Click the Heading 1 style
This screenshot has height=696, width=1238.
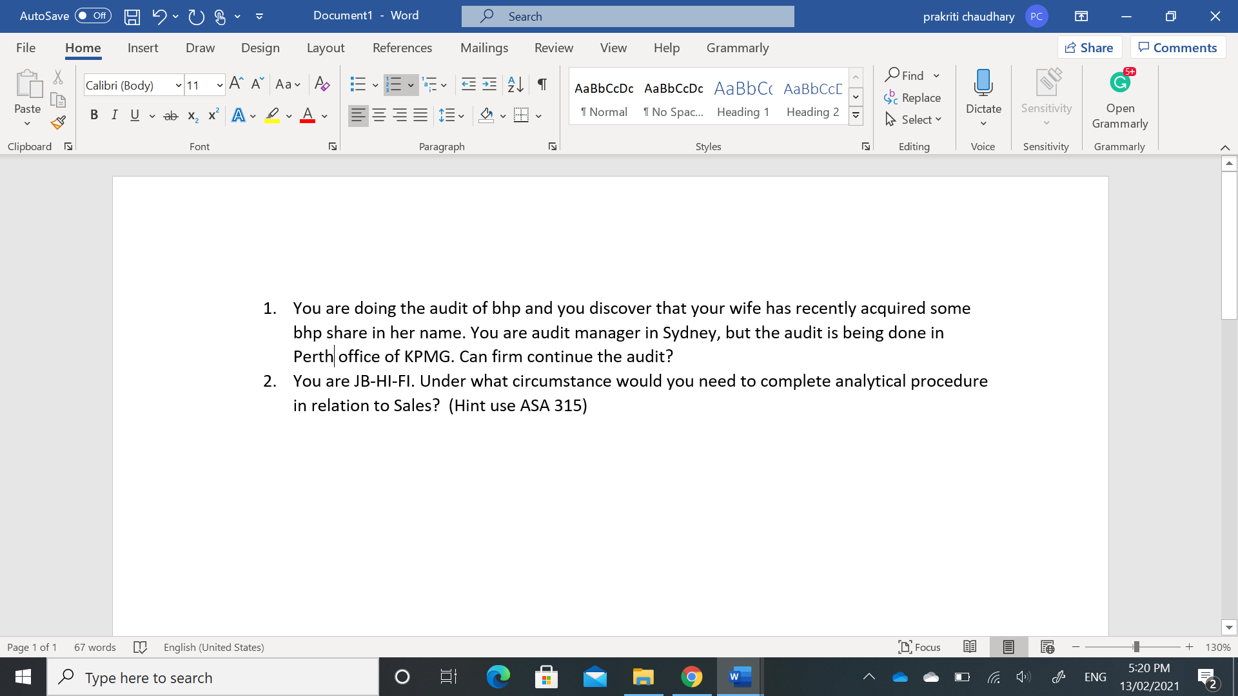(x=743, y=98)
